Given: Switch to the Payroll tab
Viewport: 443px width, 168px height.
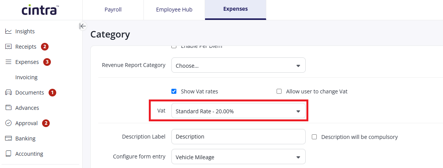Looking at the screenshot, I should coord(113,10).
